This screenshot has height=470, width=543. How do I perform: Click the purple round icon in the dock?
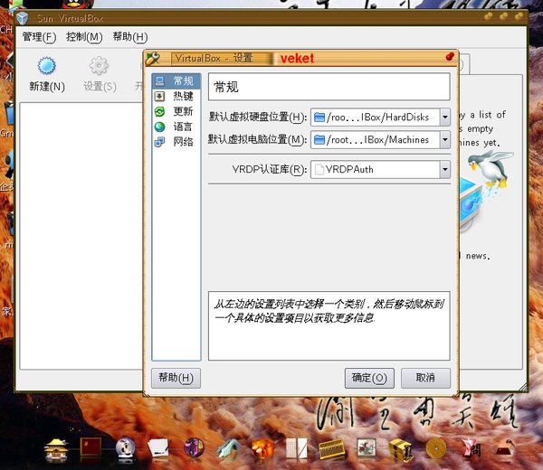coord(194,447)
